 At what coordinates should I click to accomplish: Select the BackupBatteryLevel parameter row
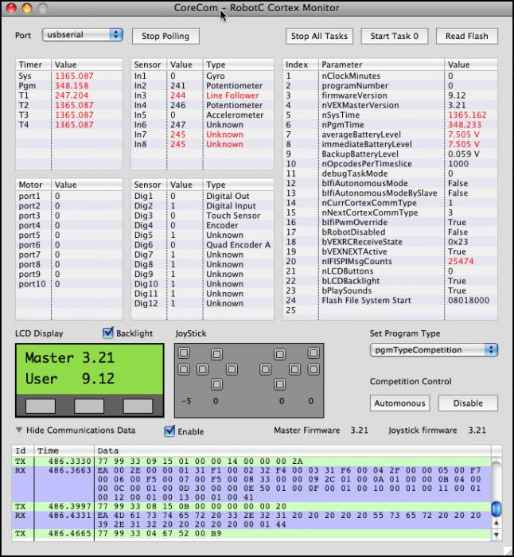pos(390,154)
